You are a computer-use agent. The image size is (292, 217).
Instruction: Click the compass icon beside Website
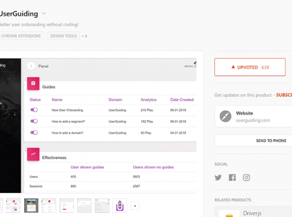tap(225, 116)
